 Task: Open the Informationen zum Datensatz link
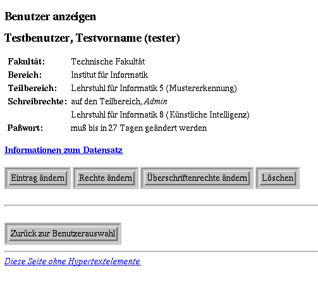[64, 150]
